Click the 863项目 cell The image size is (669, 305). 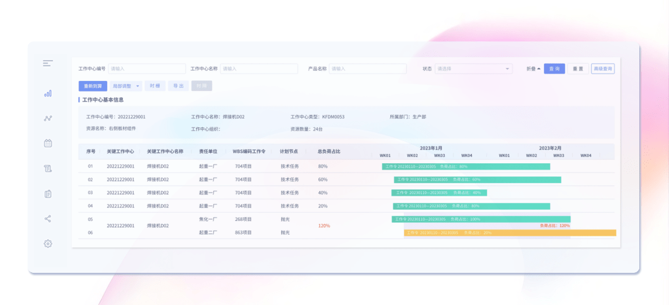(x=243, y=233)
